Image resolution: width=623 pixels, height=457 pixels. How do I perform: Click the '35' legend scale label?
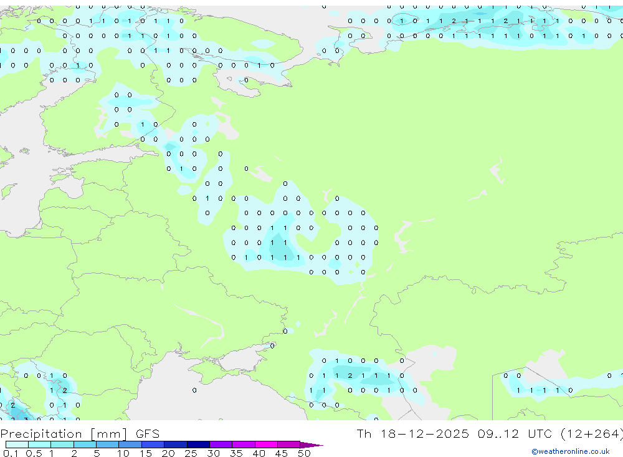tap(236, 453)
